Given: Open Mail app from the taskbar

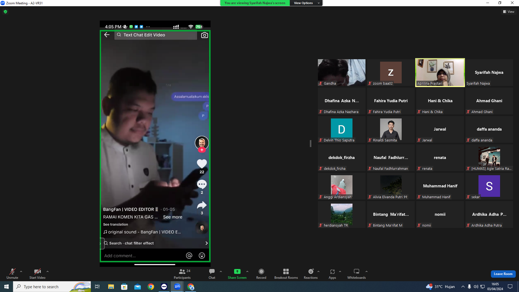Looking at the screenshot, I should point(138,287).
